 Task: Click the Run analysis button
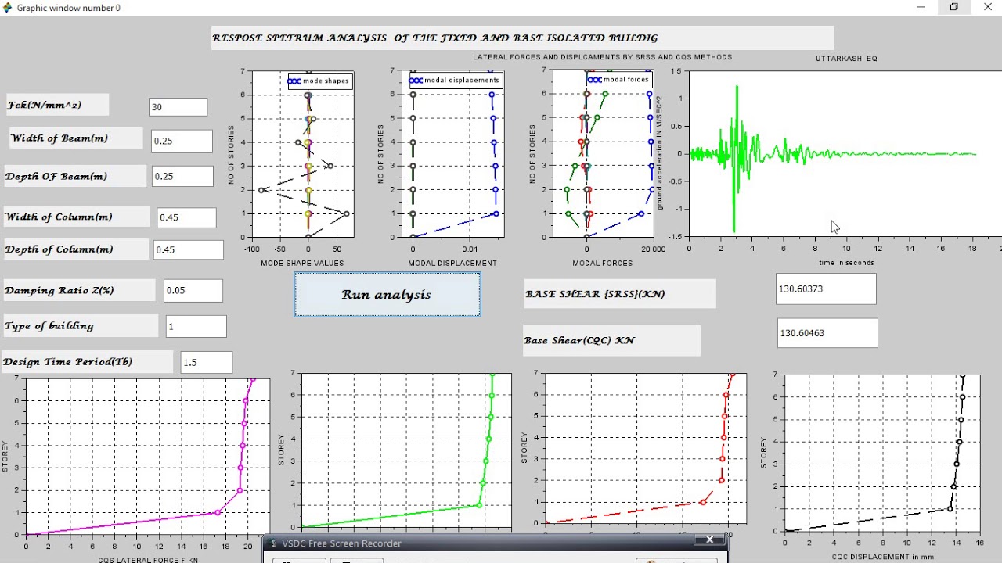387,295
